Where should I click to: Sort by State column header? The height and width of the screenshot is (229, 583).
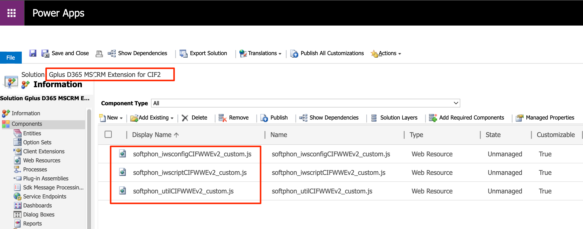click(493, 135)
